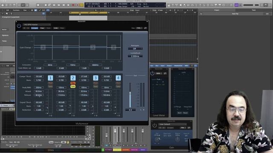The image size is (273, 153).
Task: Open the Note Pad icon in the control bar
Action: [x=266, y=5]
